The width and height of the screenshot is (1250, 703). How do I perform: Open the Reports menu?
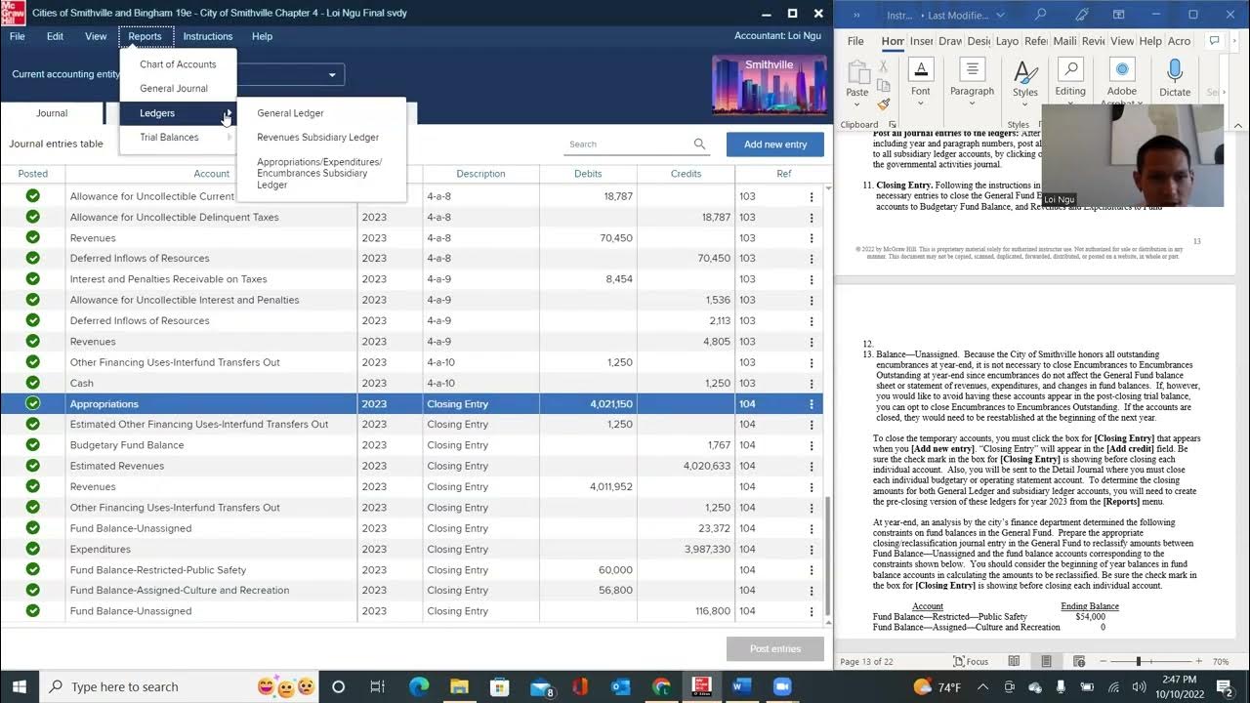(x=145, y=36)
